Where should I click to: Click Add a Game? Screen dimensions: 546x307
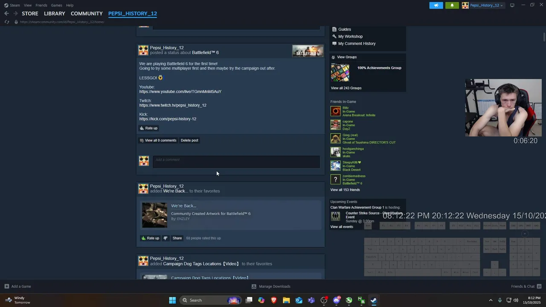[x=17, y=287]
